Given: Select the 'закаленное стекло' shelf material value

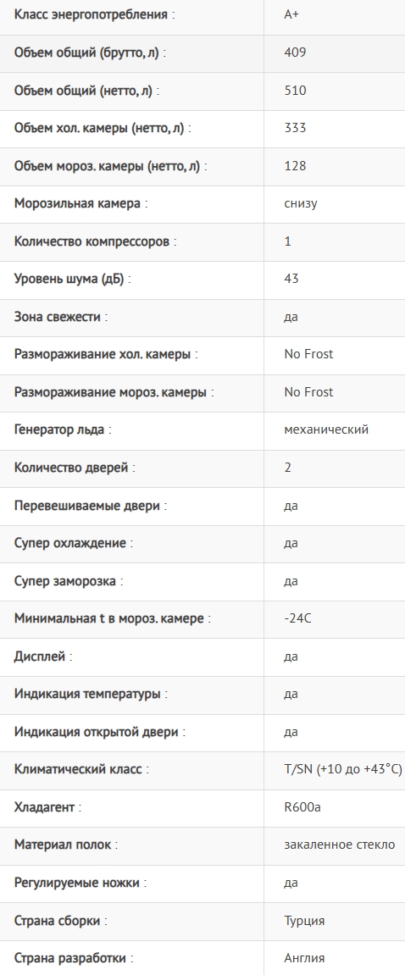Looking at the screenshot, I should click(x=340, y=845).
